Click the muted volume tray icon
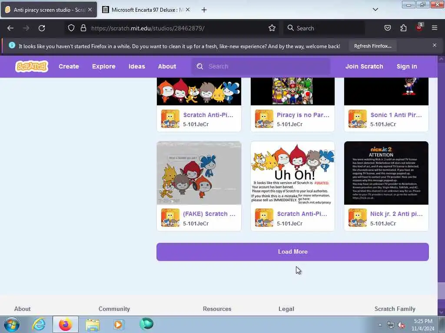The height and width of the screenshot is (333, 445). [x=401, y=325]
